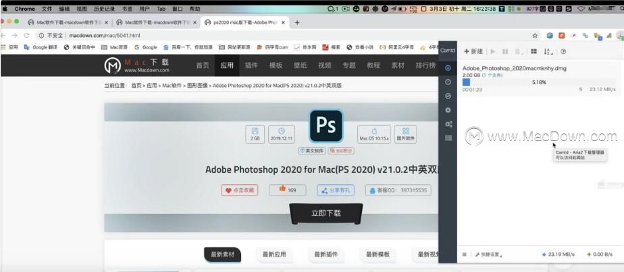This screenshot has width=624, height=272.
Task: Click Camtd play/resume toolbar icon
Action: [x=493, y=51]
